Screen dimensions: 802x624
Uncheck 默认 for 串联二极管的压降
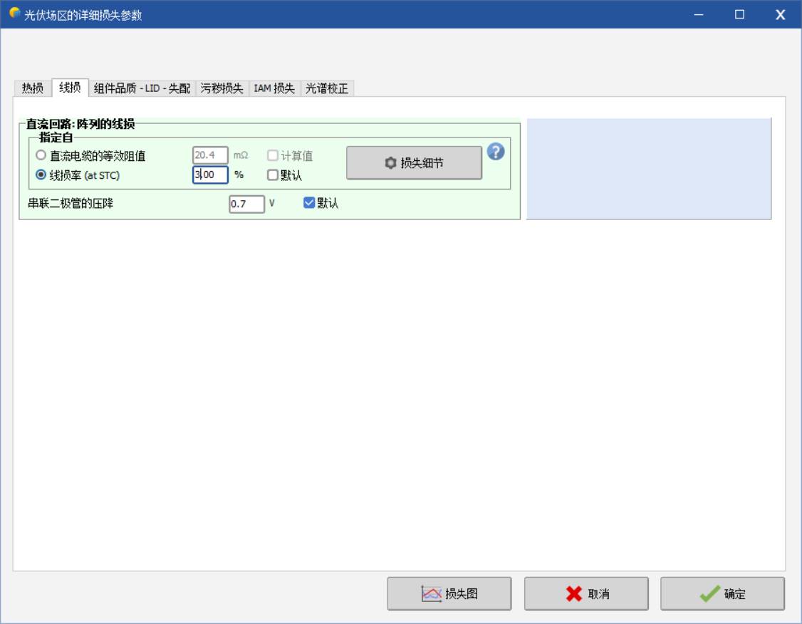point(309,203)
